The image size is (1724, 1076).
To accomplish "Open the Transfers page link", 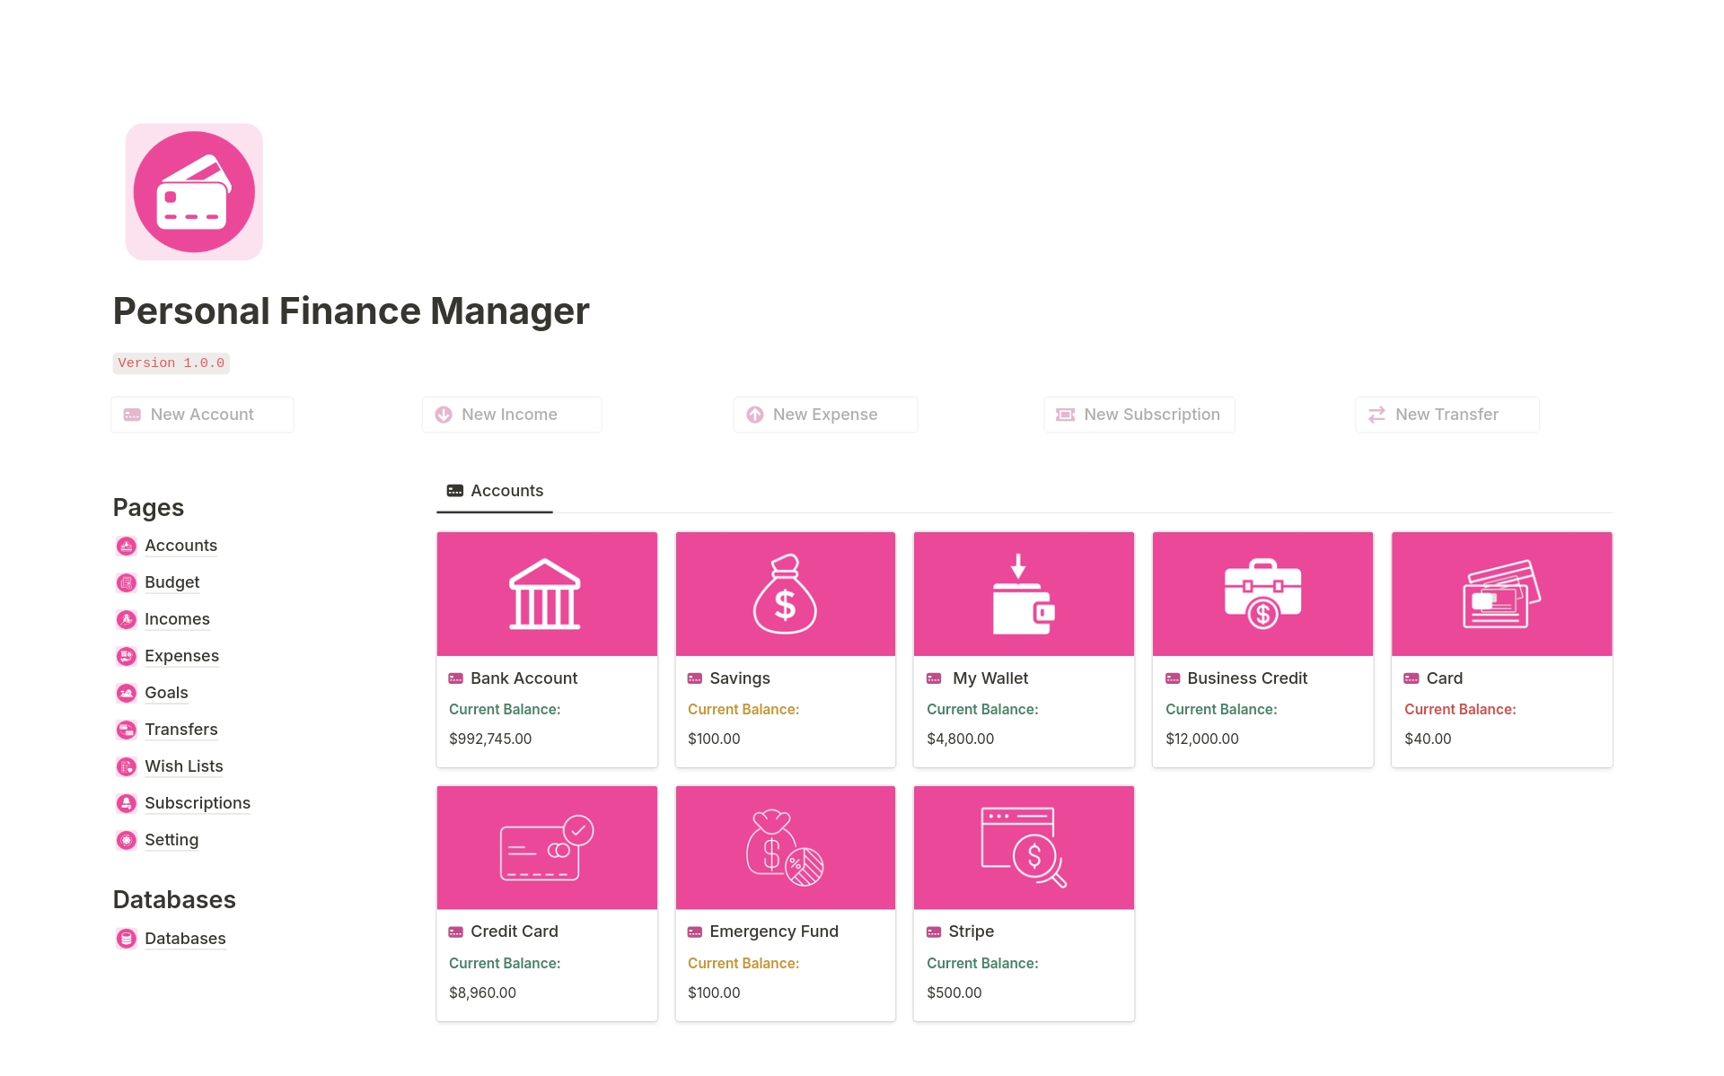I will (x=180, y=730).
